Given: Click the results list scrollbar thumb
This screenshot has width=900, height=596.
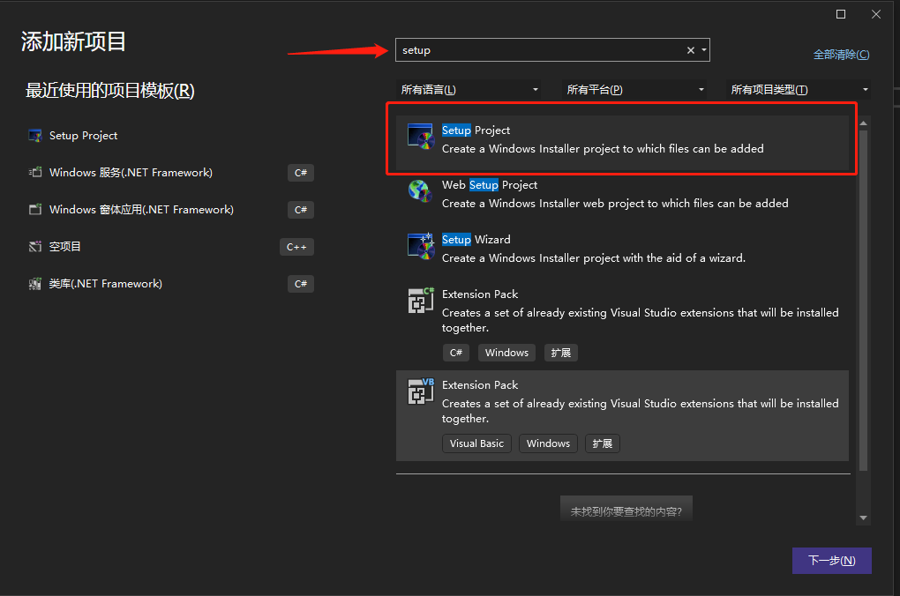Looking at the screenshot, I should pos(863,301).
